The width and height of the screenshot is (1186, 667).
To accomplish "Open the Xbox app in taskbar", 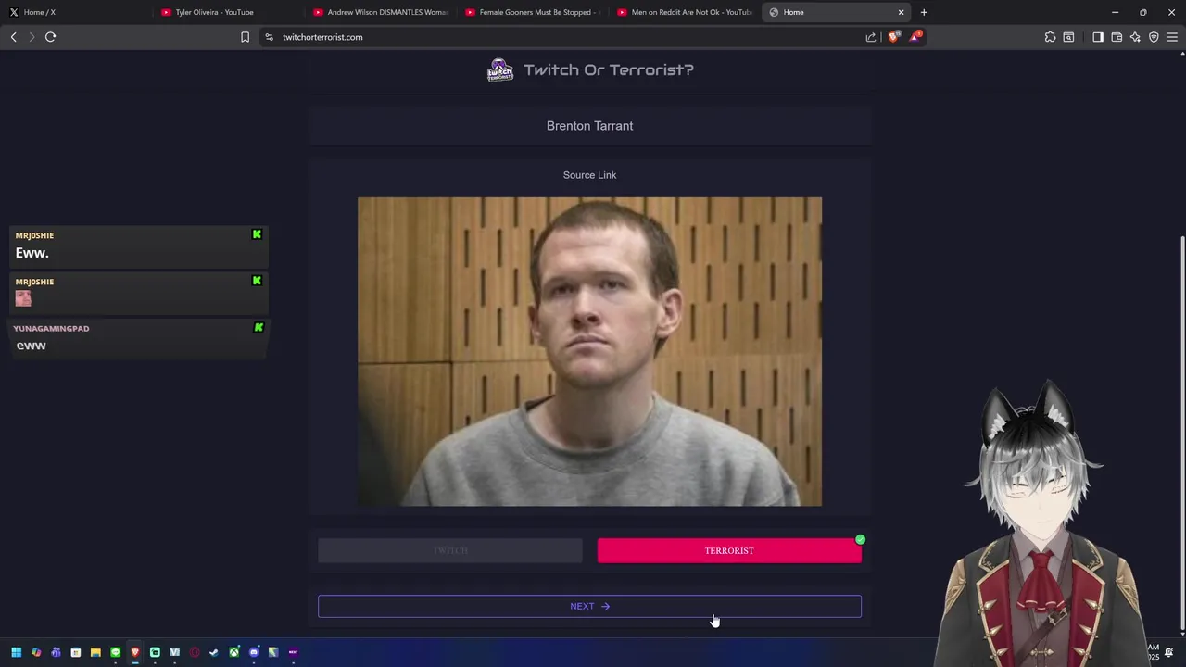I will coord(233,652).
